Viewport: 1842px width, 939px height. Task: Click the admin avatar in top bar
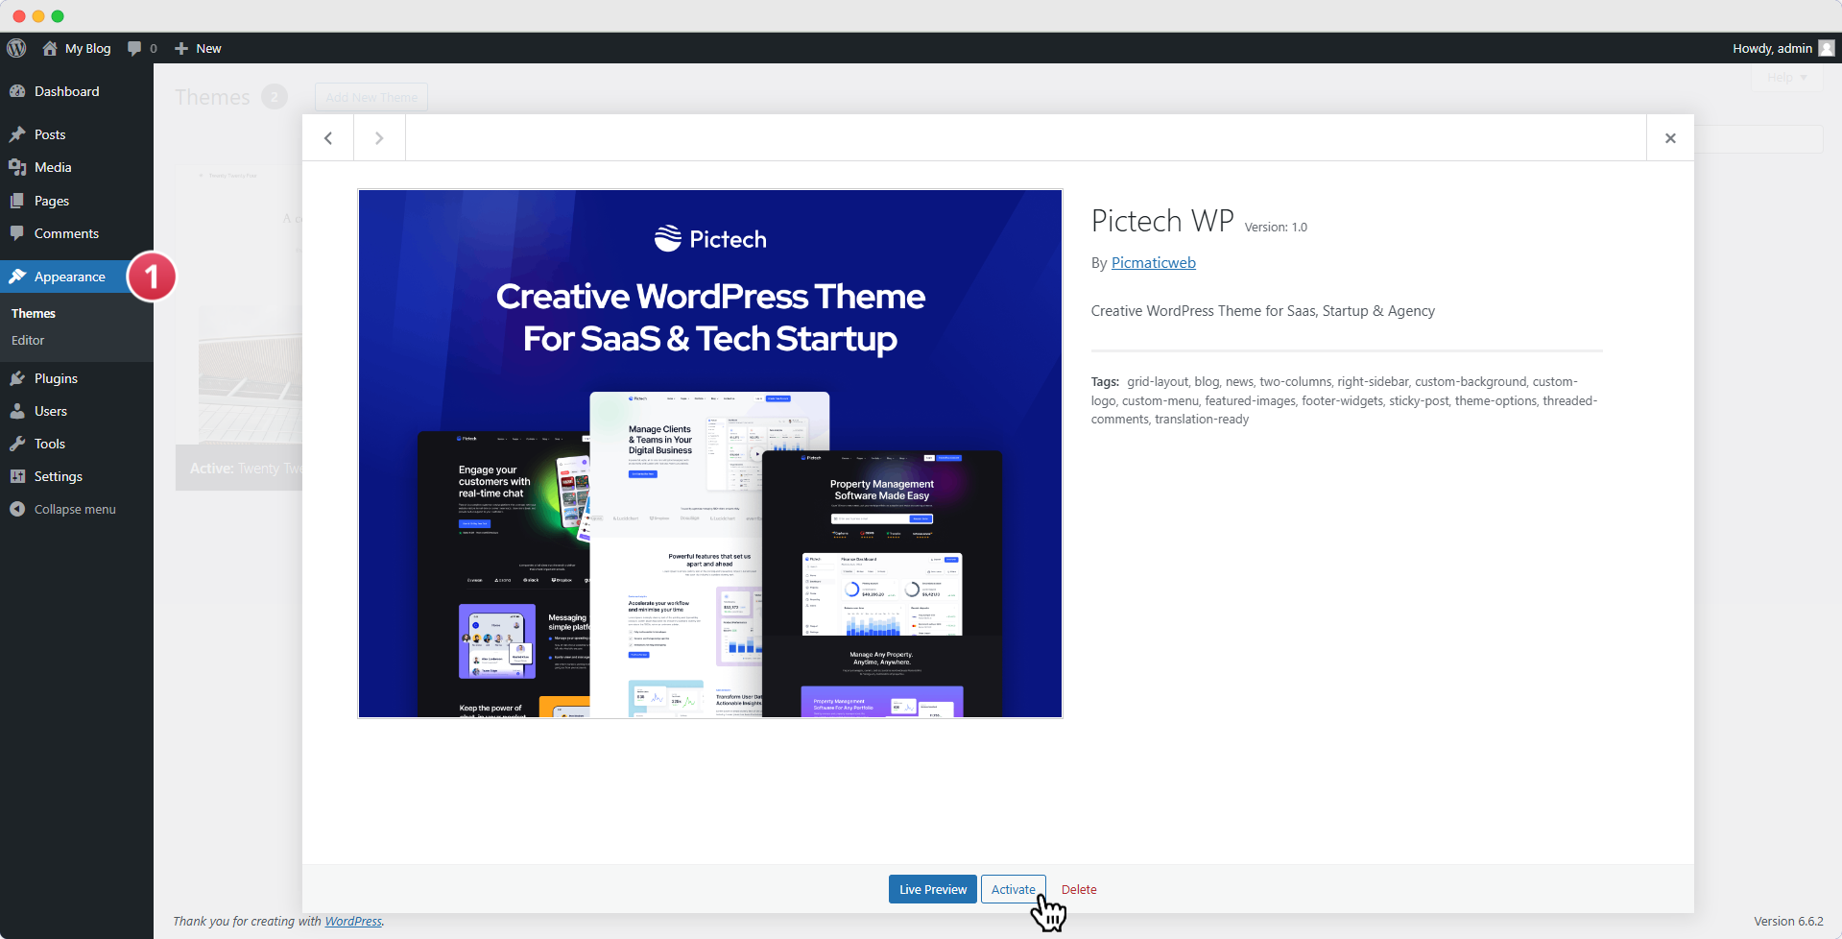[x=1827, y=48]
